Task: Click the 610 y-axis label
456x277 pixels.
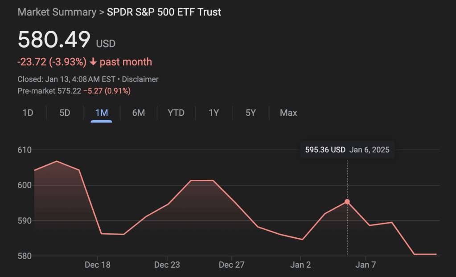Action: tap(25, 150)
